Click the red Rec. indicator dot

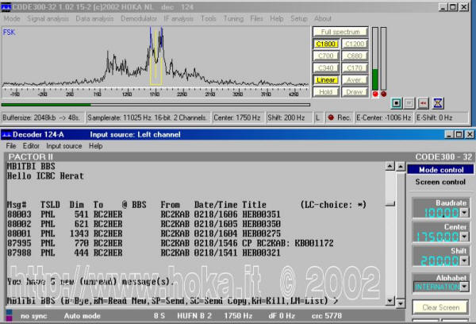tap(331, 118)
